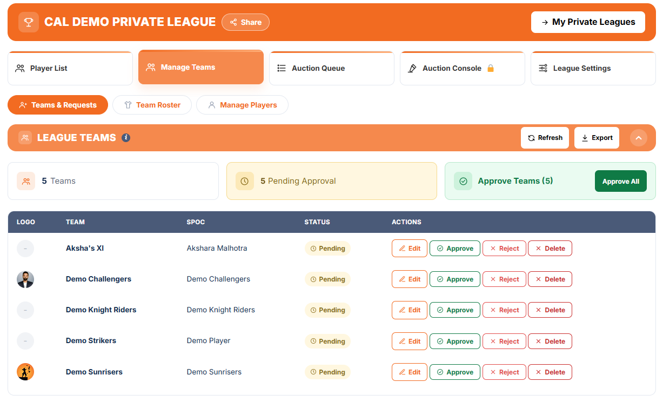Click the green check icon beside Approve Teams
Screen dimensions: 663x402
click(463, 181)
